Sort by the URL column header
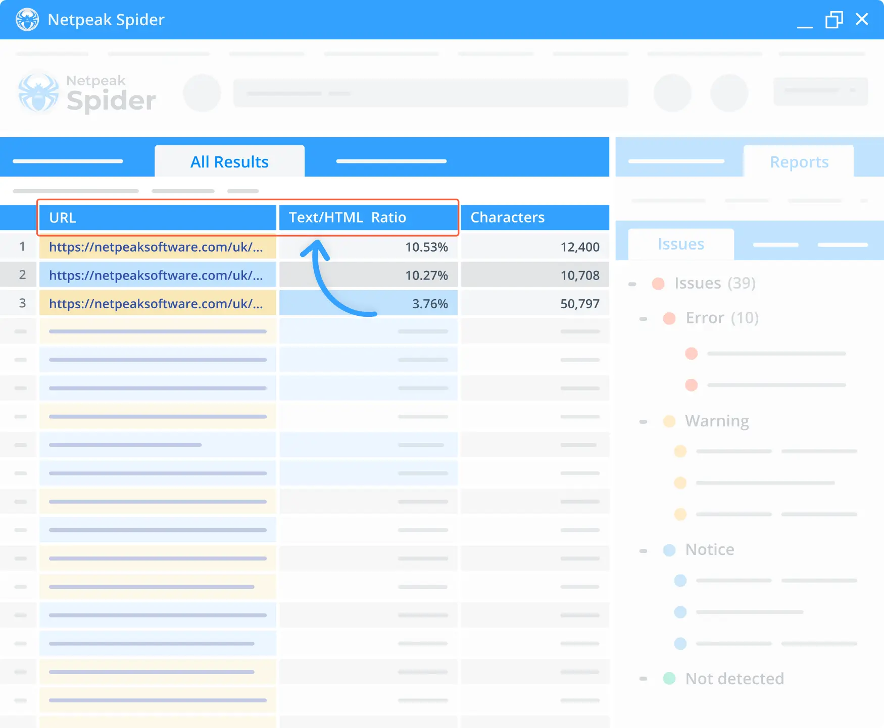This screenshot has height=728, width=884. coord(158,217)
